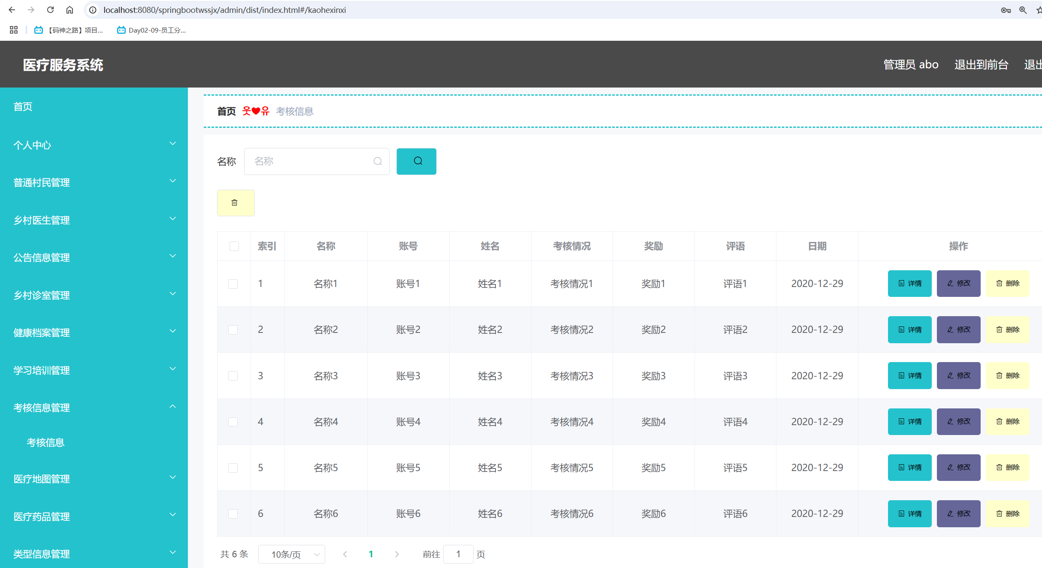Expand 健康档案管理 sidebar menu
The image size is (1042, 568).
94,332
